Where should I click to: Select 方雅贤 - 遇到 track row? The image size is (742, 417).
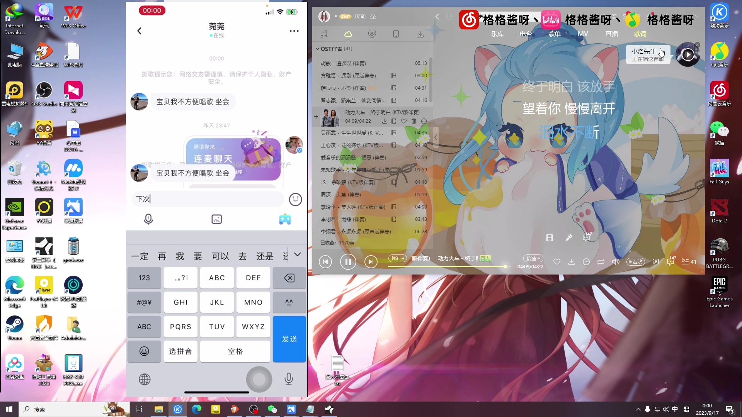(373, 76)
